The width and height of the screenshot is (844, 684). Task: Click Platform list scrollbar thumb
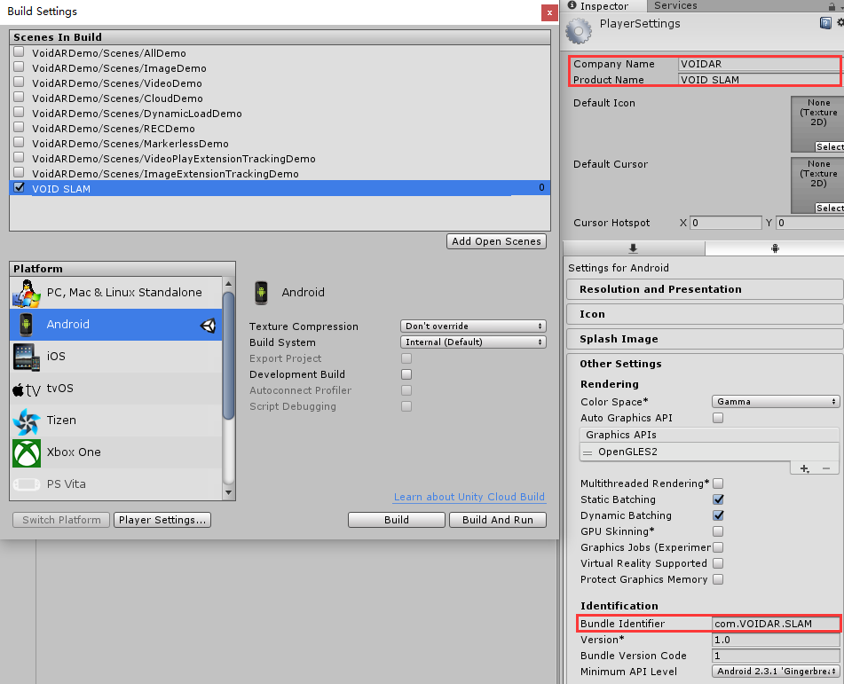228,356
